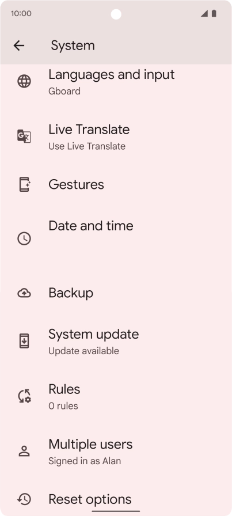
Task: Click the Gestures phone icon
Action: (24, 184)
